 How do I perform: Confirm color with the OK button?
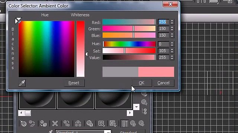click(142, 83)
